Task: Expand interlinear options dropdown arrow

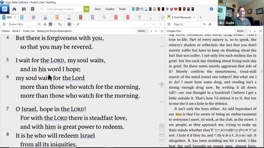Action: [64, 24]
